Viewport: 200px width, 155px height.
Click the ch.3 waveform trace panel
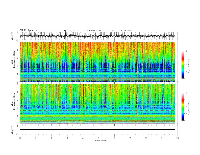[x=99, y=130]
